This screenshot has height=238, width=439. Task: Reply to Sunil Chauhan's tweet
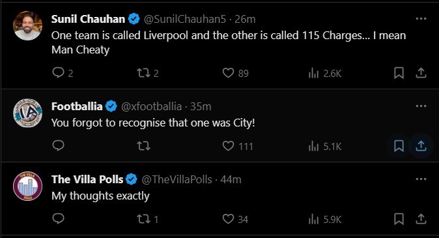point(58,73)
